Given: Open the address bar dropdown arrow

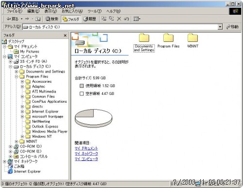Looking at the screenshot, I should point(220,27).
